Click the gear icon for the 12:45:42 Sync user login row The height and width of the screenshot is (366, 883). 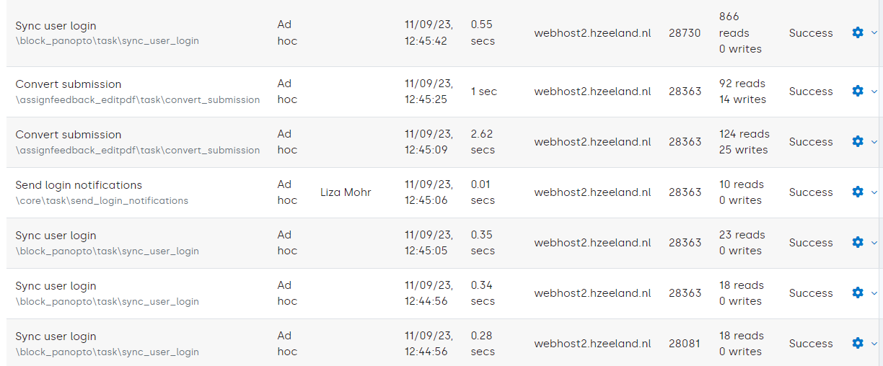857,32
